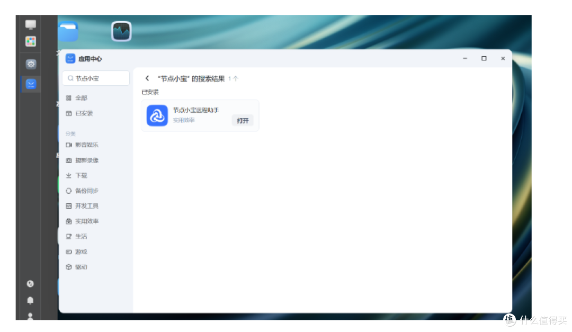The width and height of the screenshot is (572, 332).
Task: Go back using the search results arrow
Action: click(147, 78)
